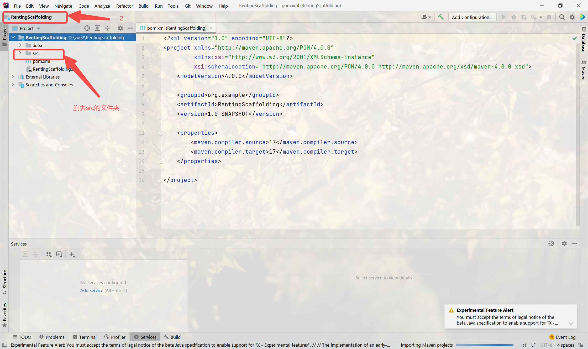Open the Git menu

coord(187,6)
